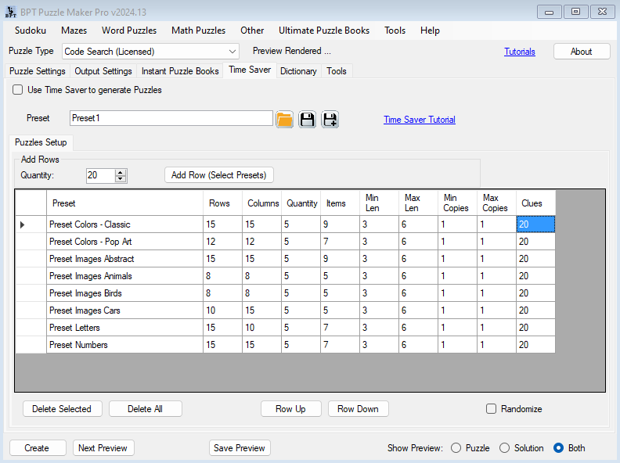
Task: Select the Preset Numbers cell
Action: pos(125,344)
